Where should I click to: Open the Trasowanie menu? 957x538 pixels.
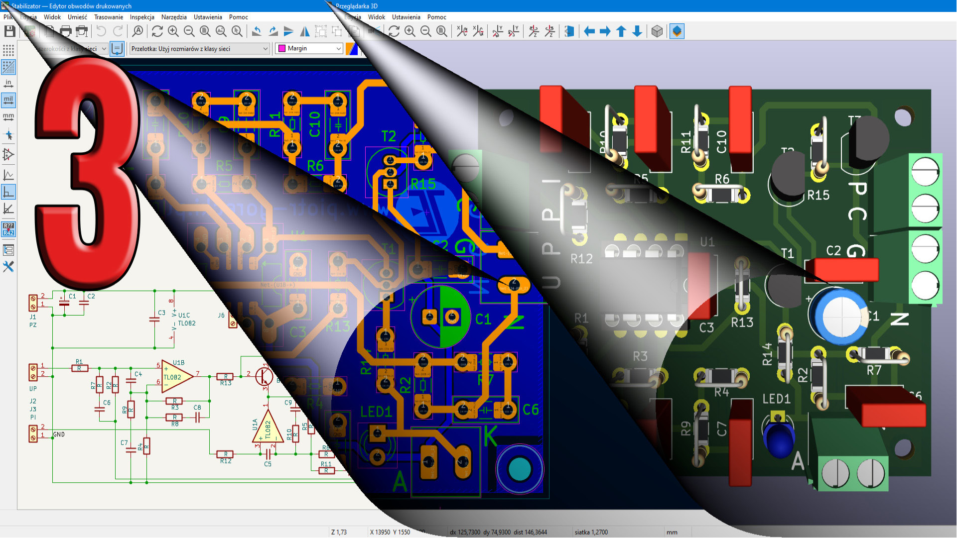pos(108,17)
